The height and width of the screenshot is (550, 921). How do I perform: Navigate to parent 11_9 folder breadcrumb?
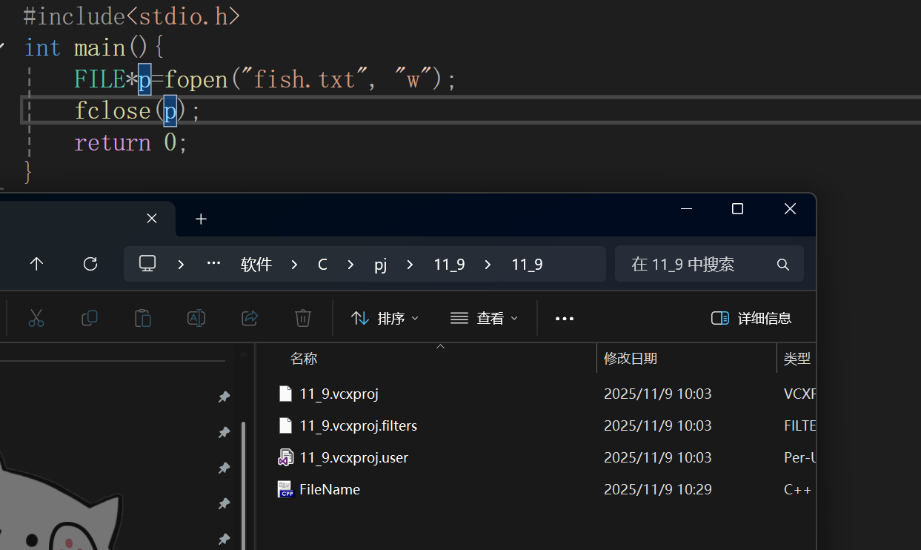tap(449, 265)
